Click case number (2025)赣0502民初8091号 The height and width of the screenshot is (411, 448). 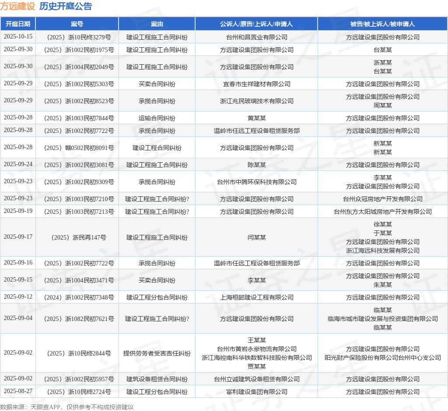coord(79,148)
